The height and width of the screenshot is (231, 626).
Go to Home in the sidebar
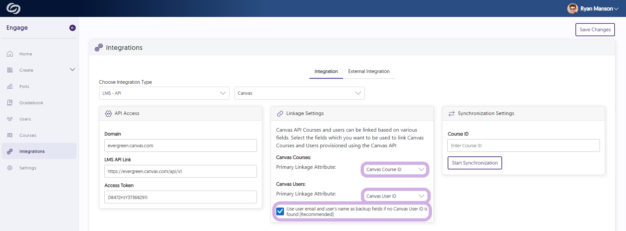pos(39,54)
